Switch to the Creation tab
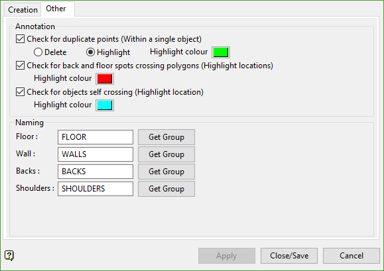The image size is (384, 271). point(23,10)
